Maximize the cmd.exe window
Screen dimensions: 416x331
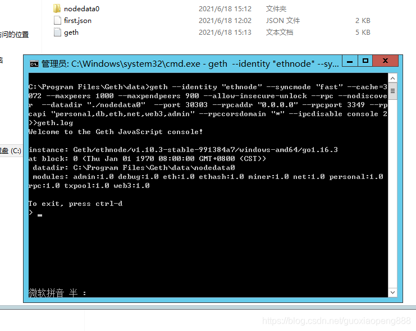click(365, 61)
